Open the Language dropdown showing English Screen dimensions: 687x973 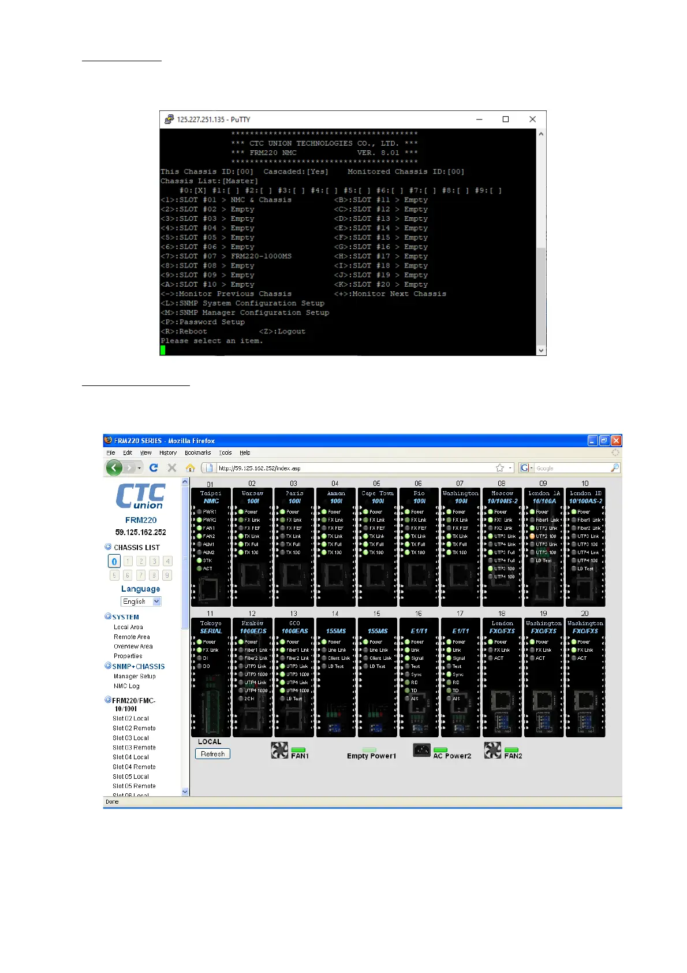pos(141,601)
